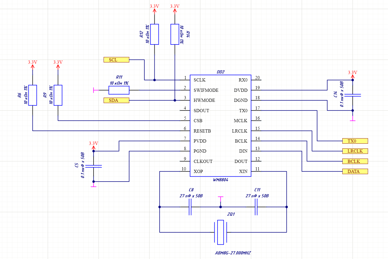Click the 3.3V power symbol above R6
This screenshot has width=388, height=259.
[x=32, y=65]
